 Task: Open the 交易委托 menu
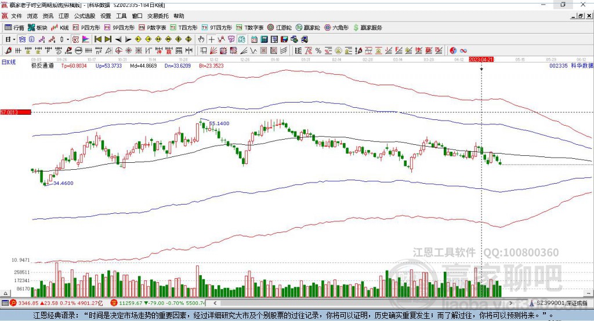pyautogui.click(x=158, y=16)
